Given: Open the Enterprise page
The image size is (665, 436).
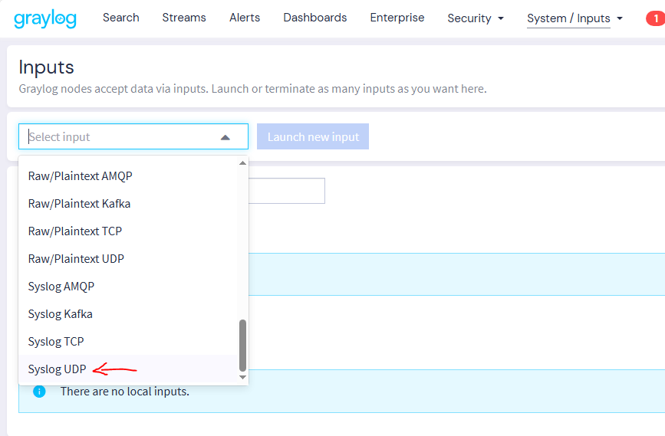Looking at the screenshot, I should 397,18.
